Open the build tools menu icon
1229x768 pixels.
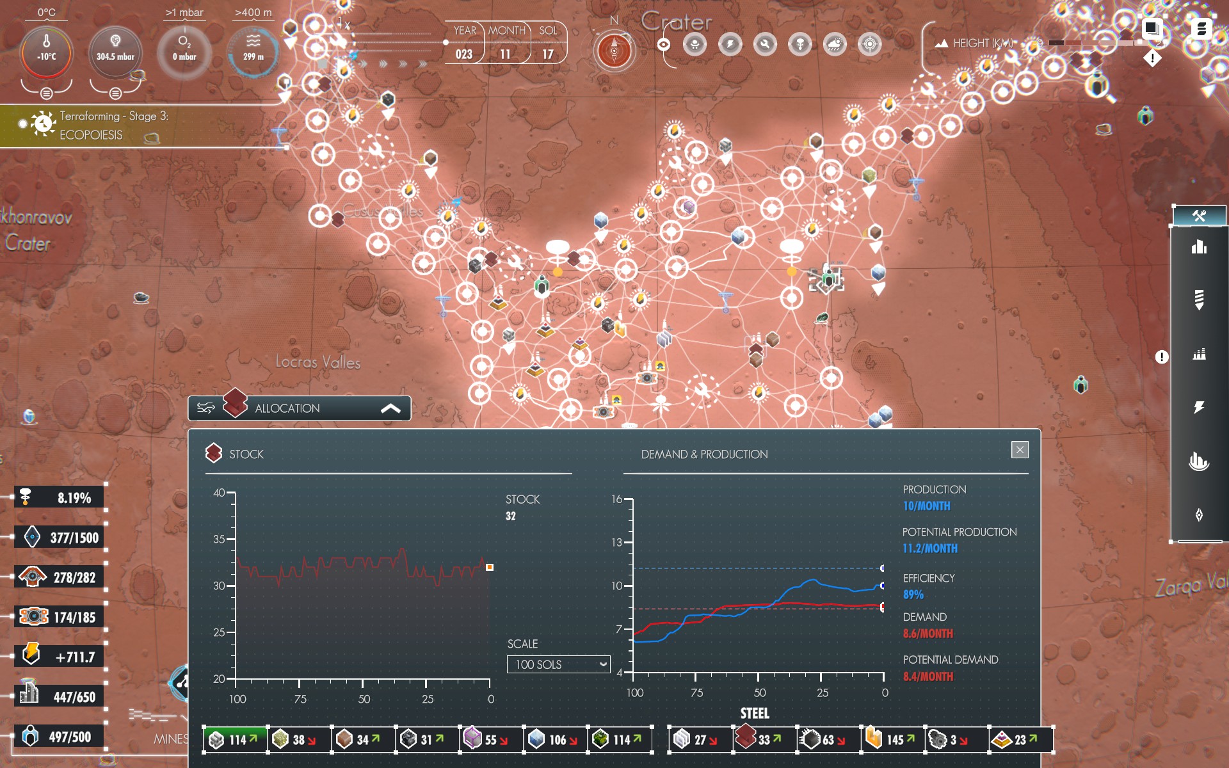(1198, 216)
